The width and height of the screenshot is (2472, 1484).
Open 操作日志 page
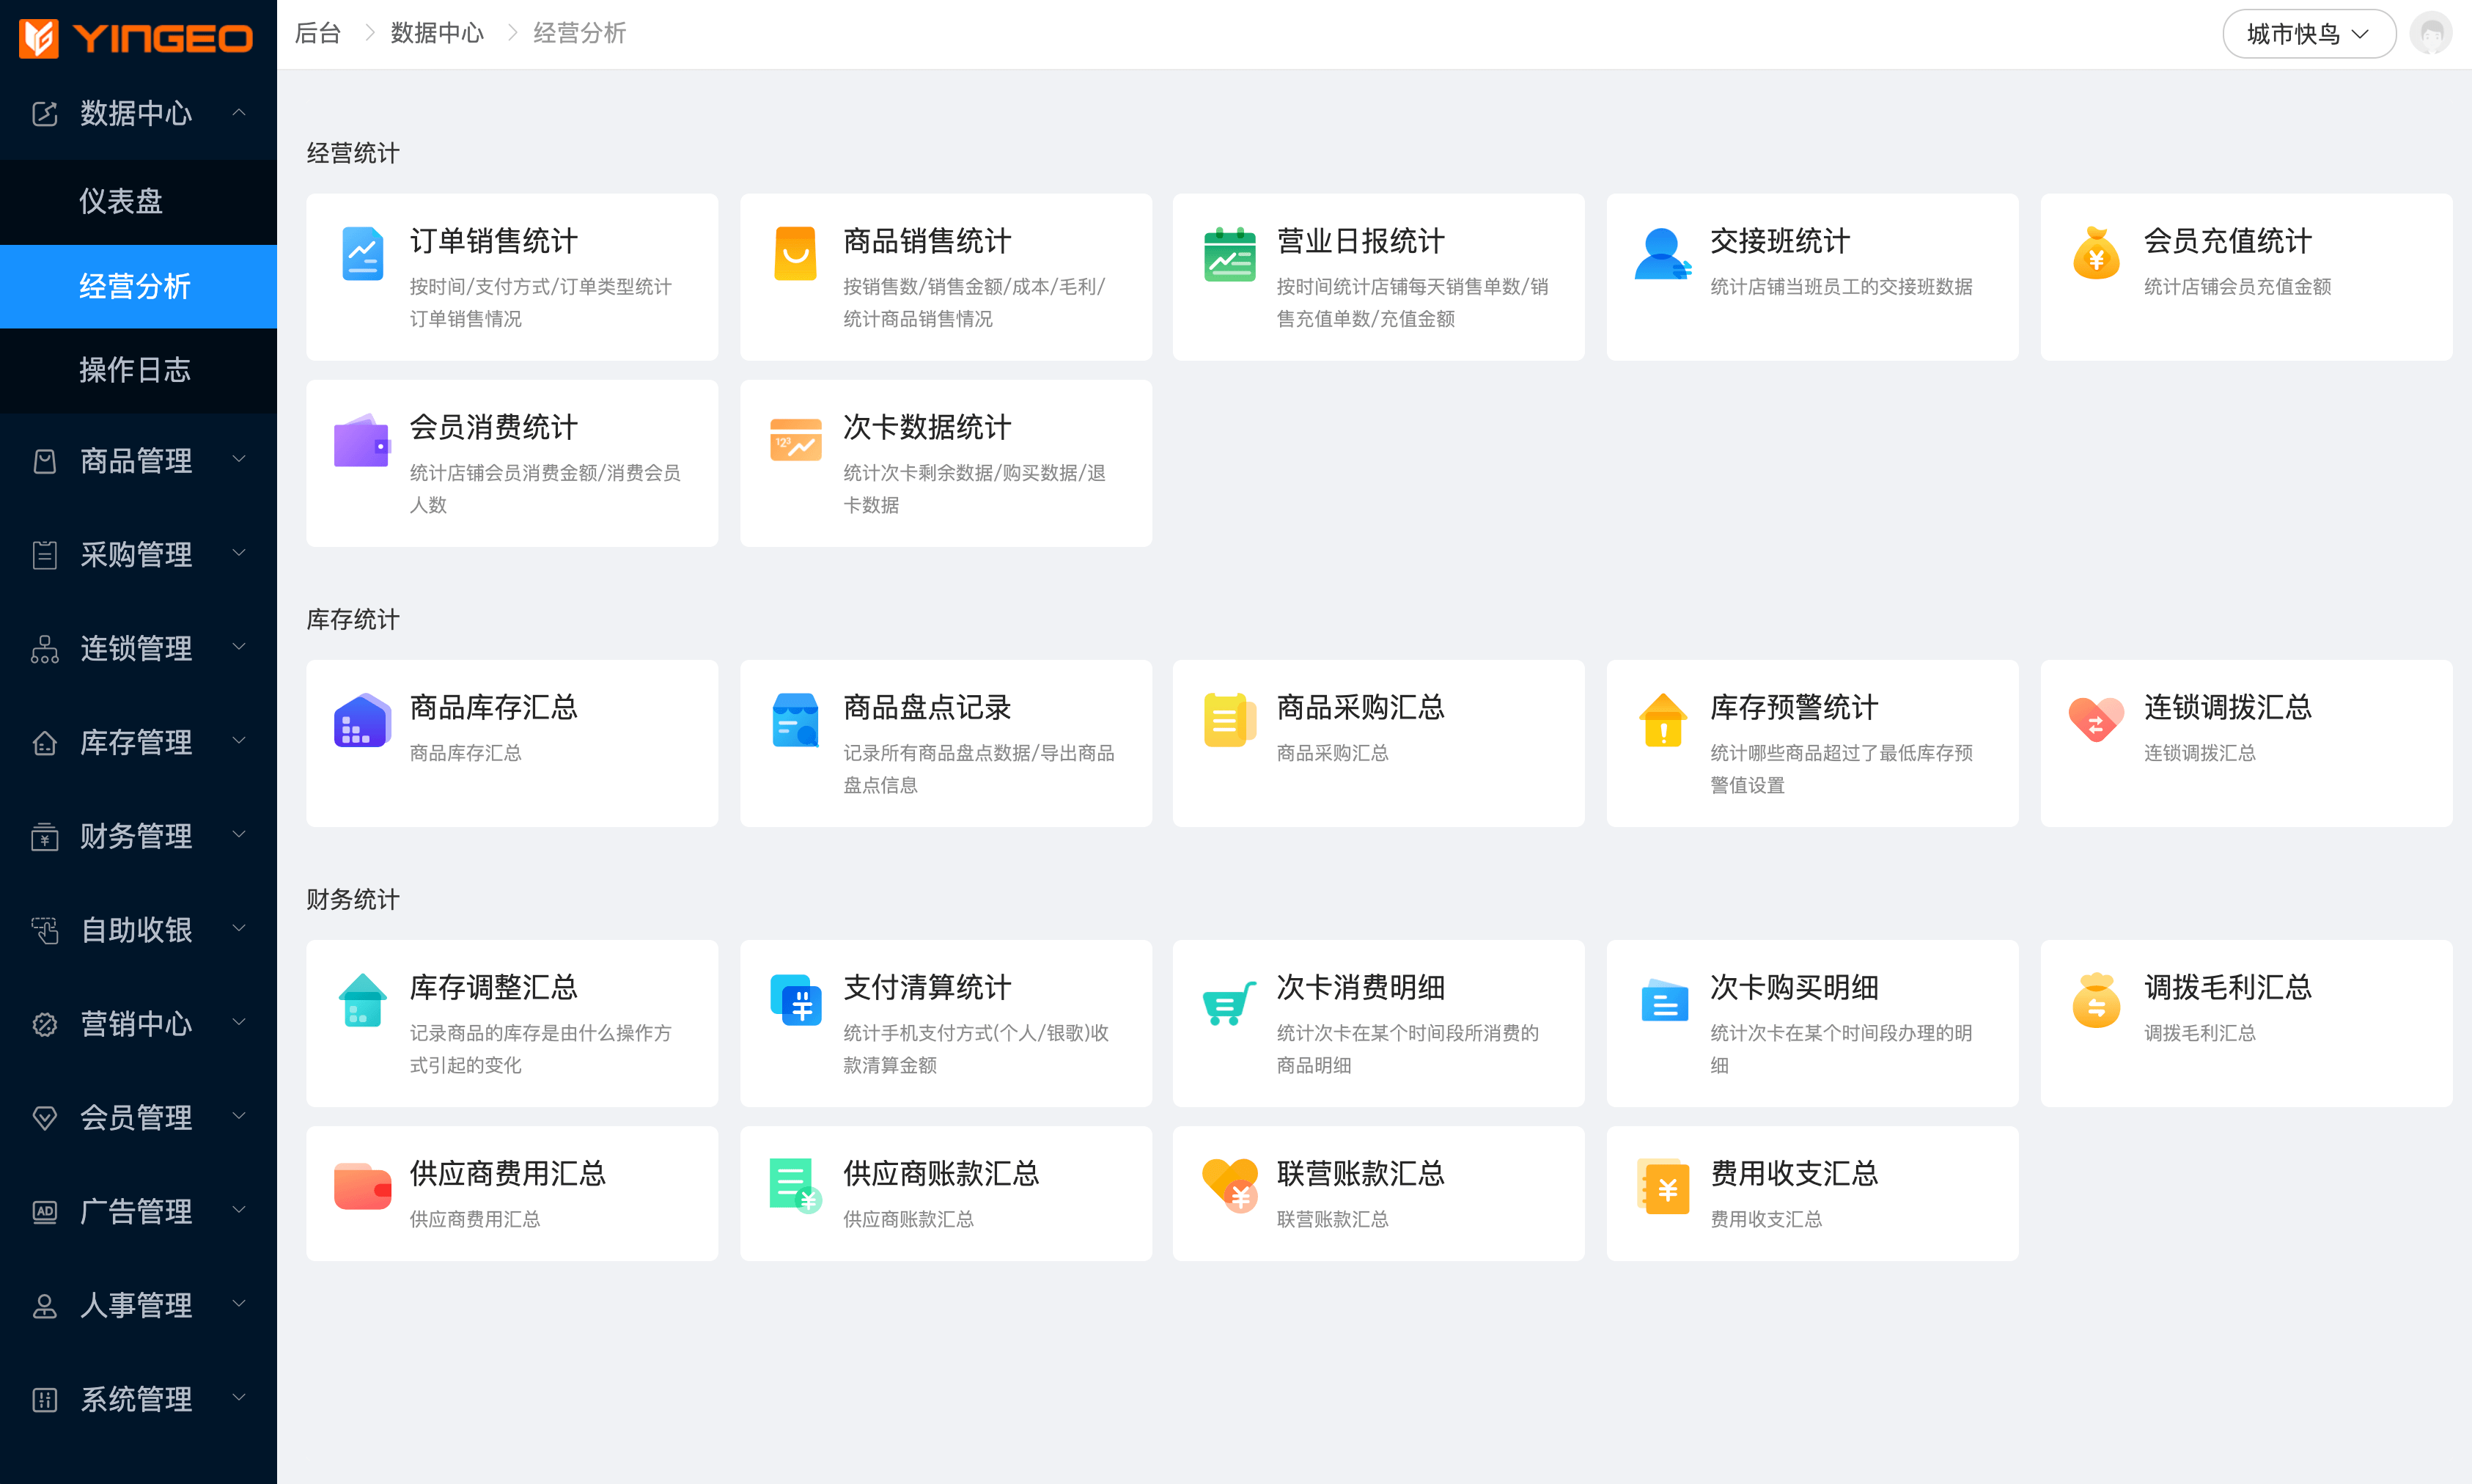click(138, 370)
